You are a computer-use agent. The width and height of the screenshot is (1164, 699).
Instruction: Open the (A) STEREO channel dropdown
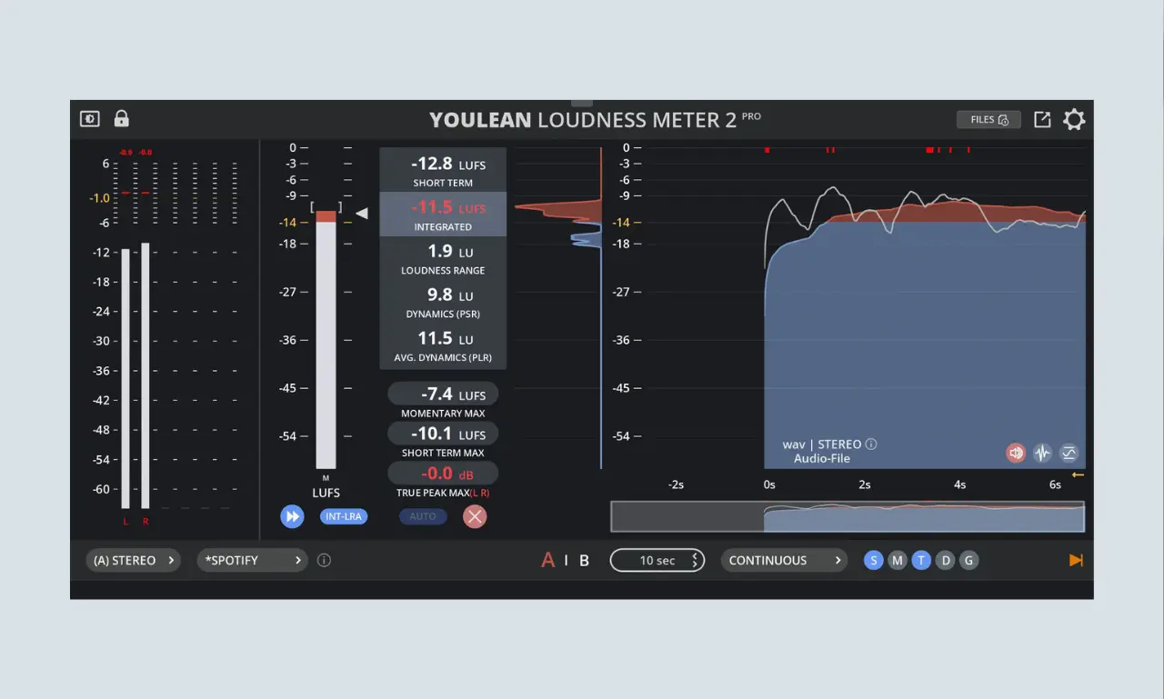tap(133, 560)
